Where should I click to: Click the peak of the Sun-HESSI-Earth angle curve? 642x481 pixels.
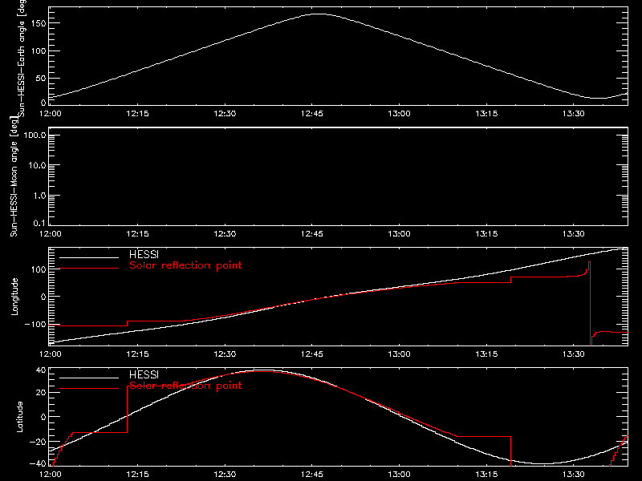point(318,14)
